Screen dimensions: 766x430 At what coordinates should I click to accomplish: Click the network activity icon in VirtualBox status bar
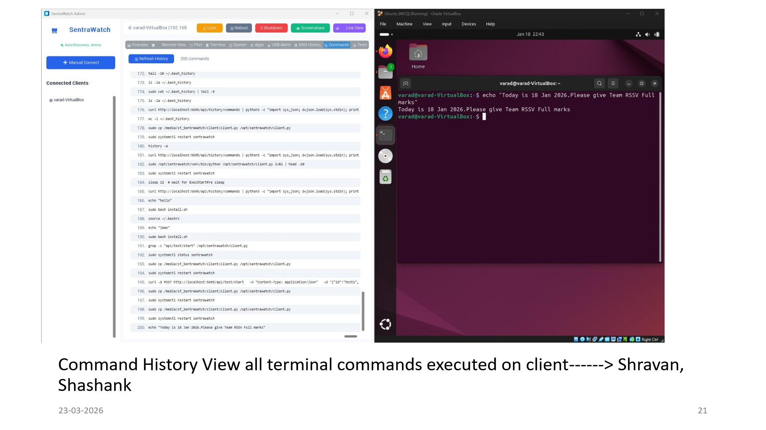click(x=595, y=339)
